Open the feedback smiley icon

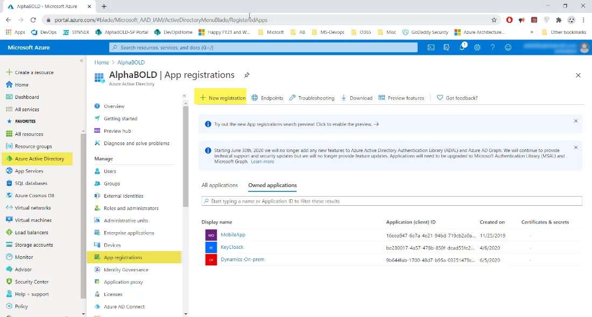tap(508, 47)
